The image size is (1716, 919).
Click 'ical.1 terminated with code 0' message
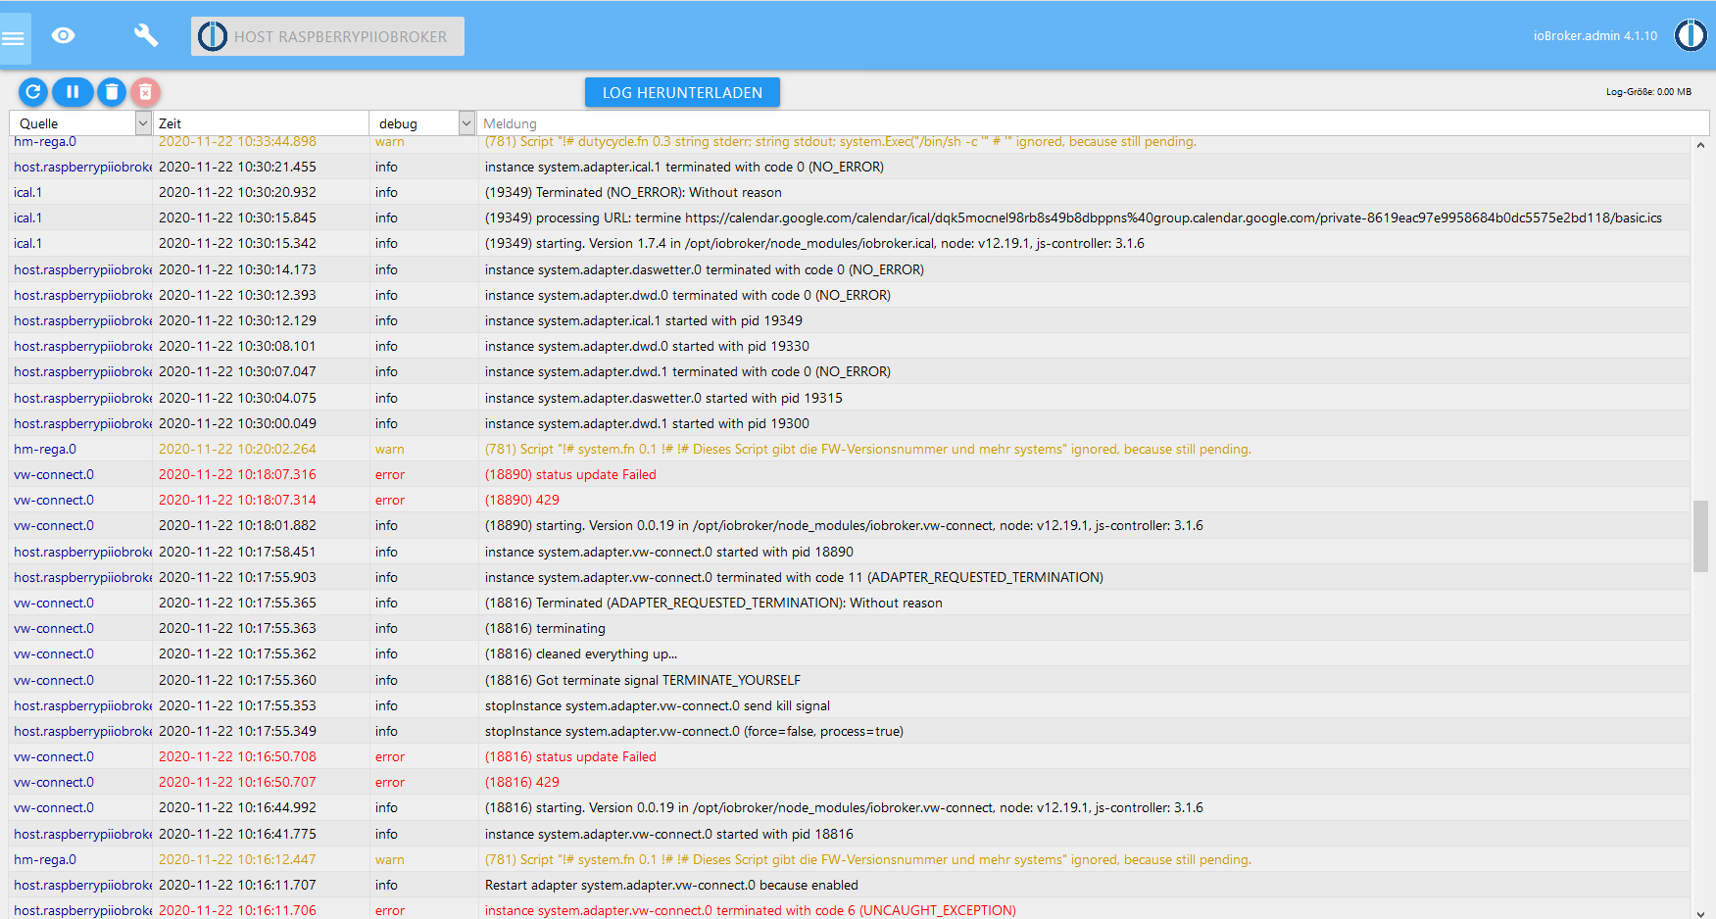pos(684,167)
